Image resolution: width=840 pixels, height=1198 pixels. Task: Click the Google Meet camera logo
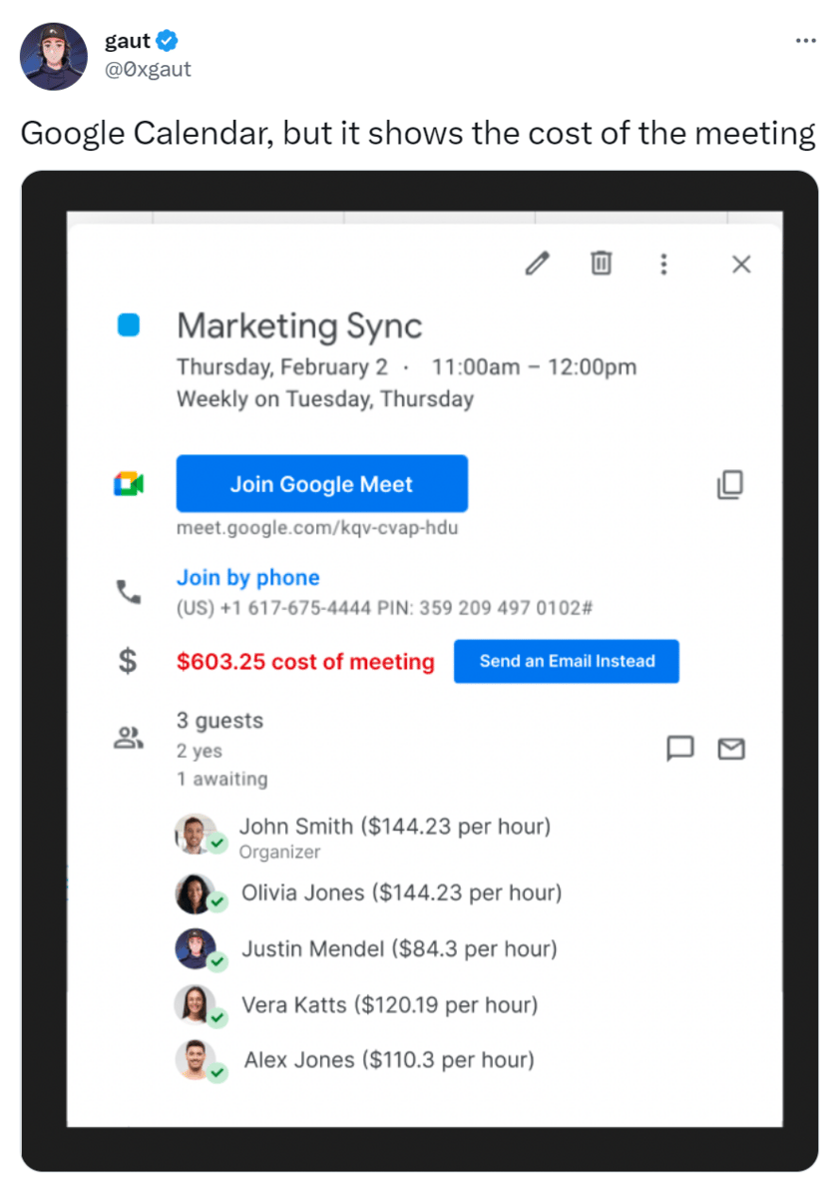coord(129,484)
